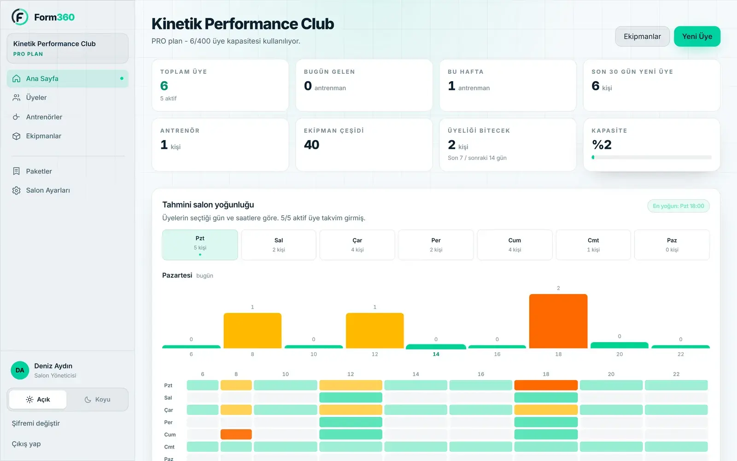Click the Kapasite progress bar
The image size is (737, 461).
[651, 157]
